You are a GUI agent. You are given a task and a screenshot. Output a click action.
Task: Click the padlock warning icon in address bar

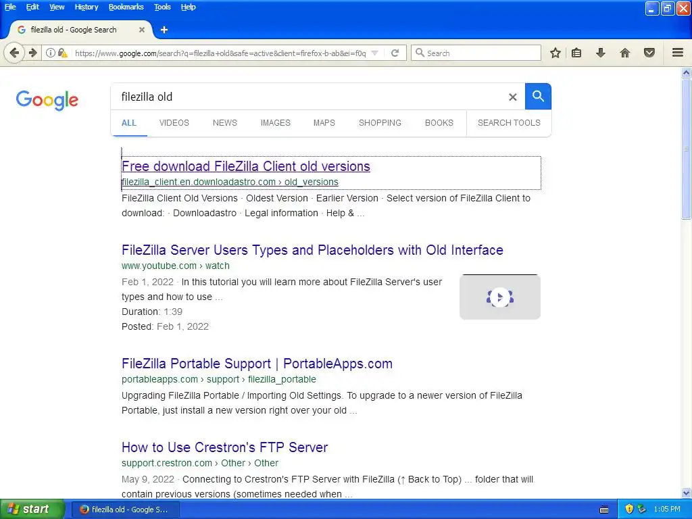pos(62,53)
